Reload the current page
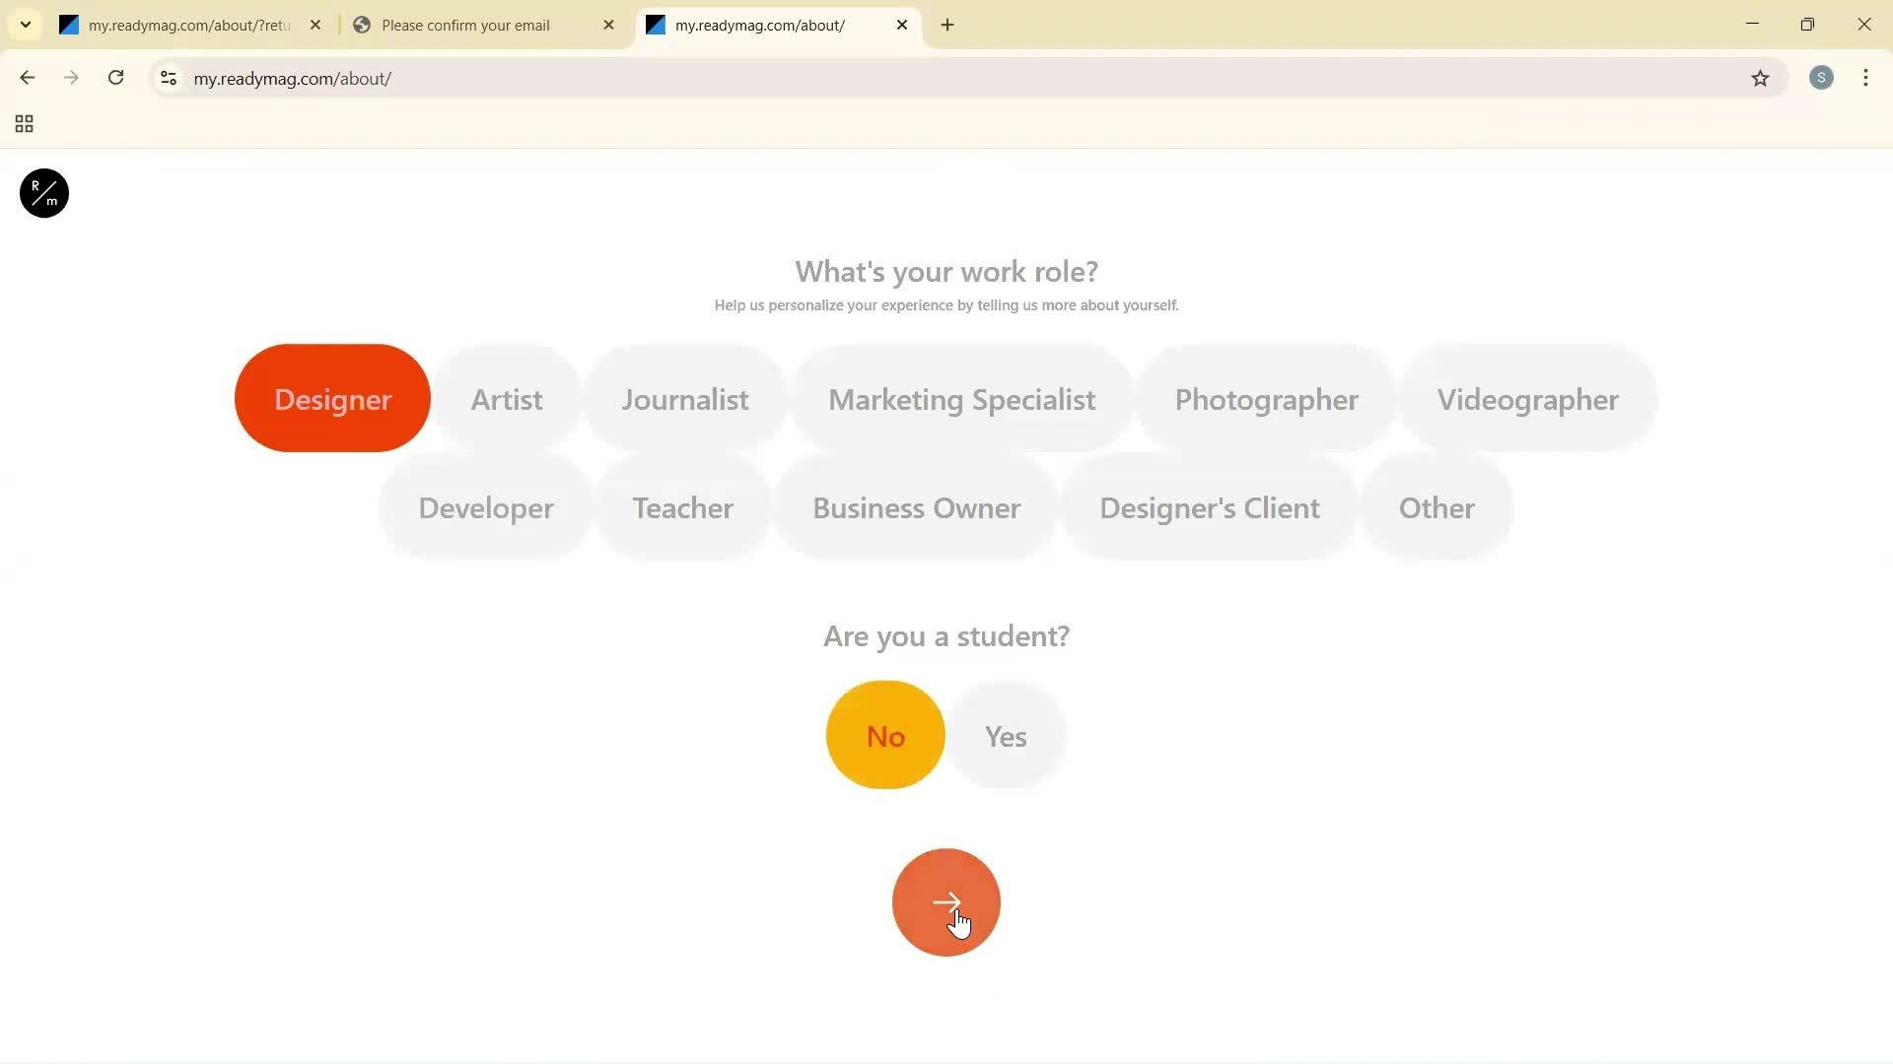The image size is (1893, 1064). pos(115,78)
